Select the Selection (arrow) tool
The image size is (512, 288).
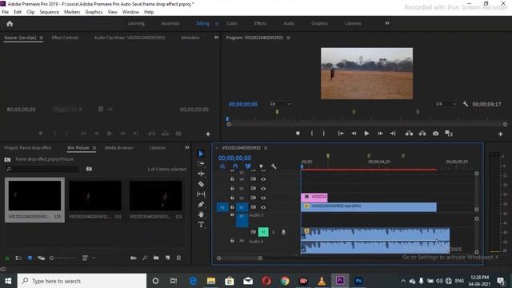[x=201, y=154]
